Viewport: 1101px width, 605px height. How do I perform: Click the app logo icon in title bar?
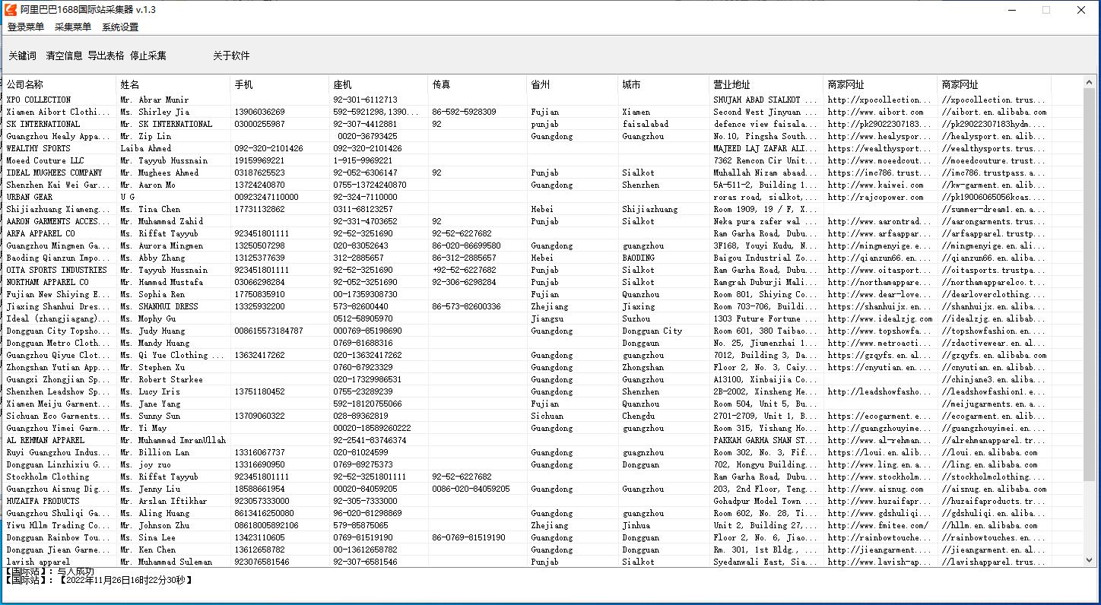tap(10, 10)
